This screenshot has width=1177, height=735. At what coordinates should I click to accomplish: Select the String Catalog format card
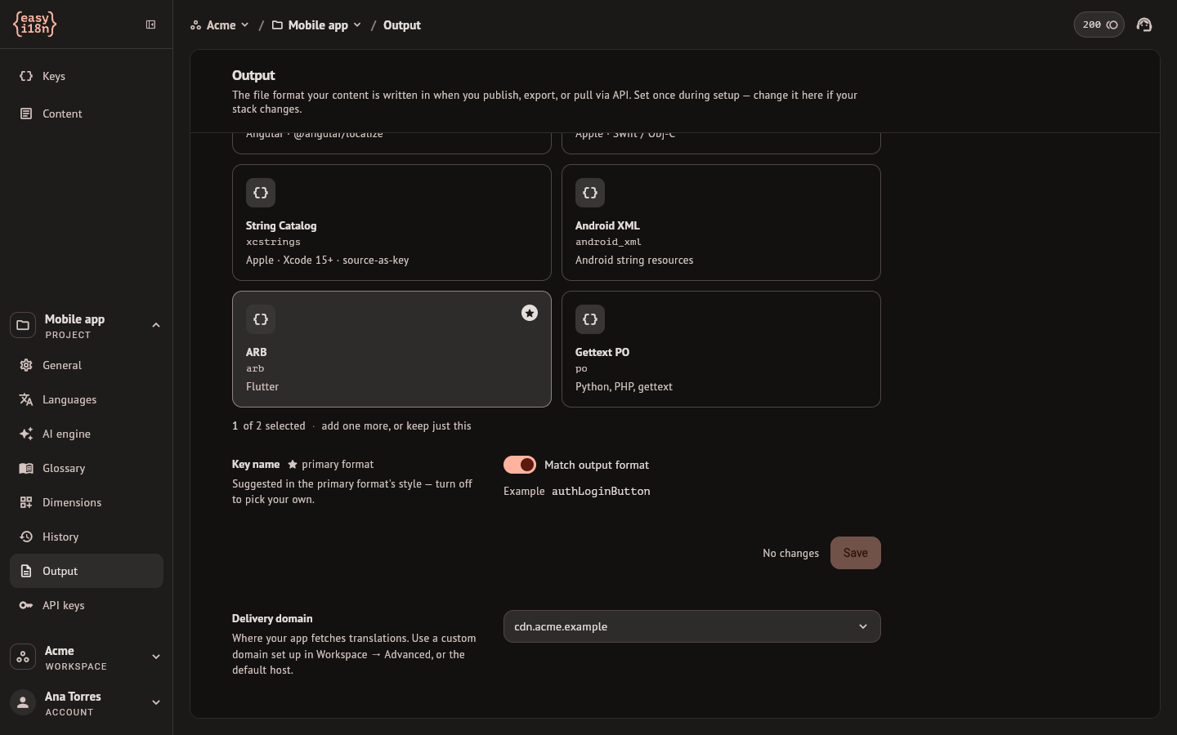tap(392, 222)
